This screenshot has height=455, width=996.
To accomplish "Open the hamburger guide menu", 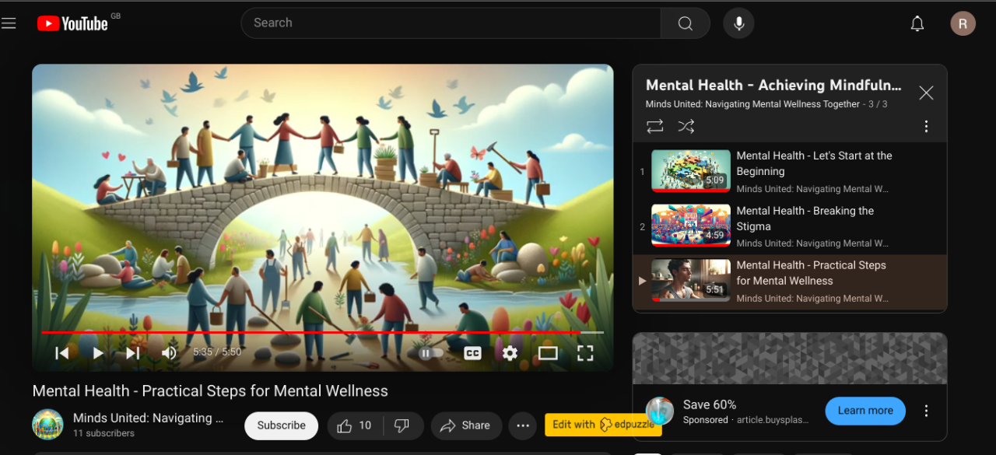I will tap(9, 23).
